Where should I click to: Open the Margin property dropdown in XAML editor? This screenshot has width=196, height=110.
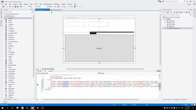129,73
